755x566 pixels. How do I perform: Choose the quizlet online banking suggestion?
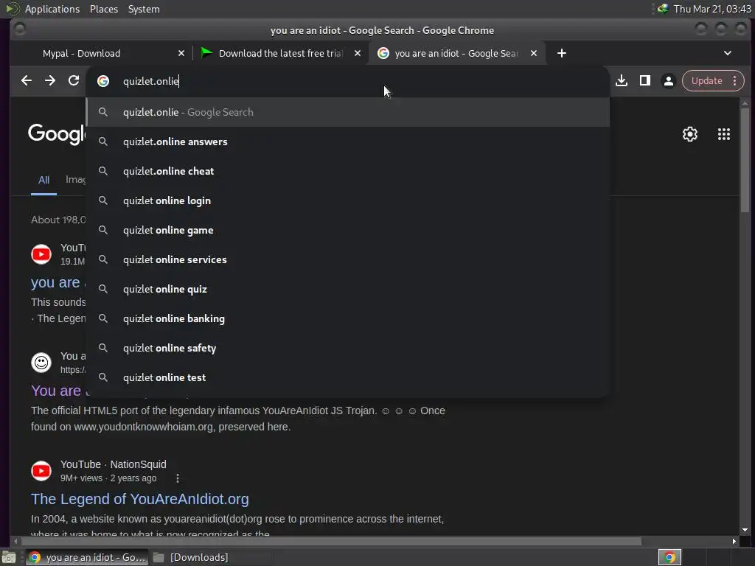pyautogui.click(x=348, y=318)
